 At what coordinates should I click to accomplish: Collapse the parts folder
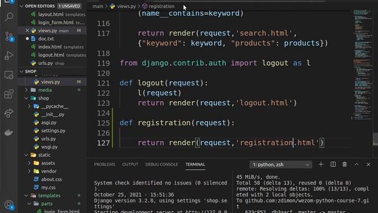click(x=30, y=204)
